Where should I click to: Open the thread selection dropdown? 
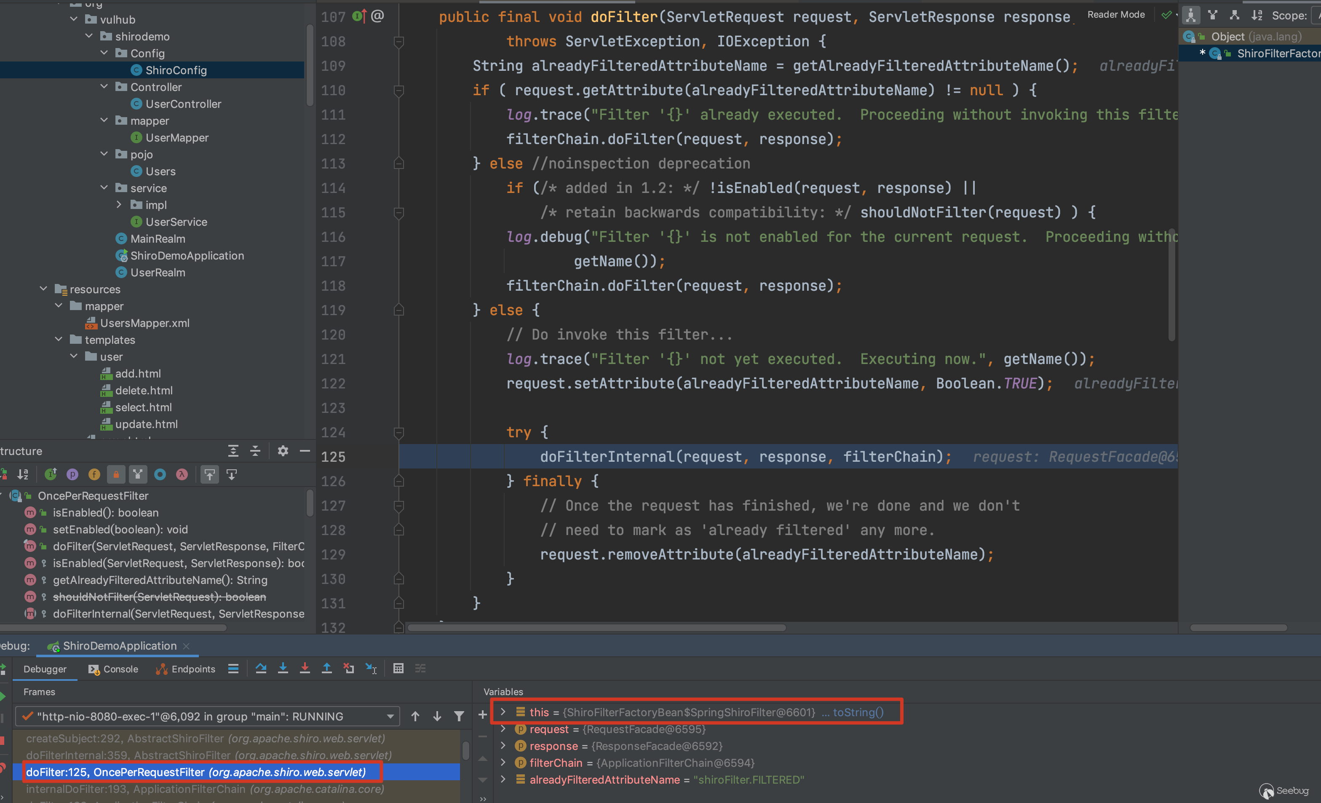click(x=390, y=717)
